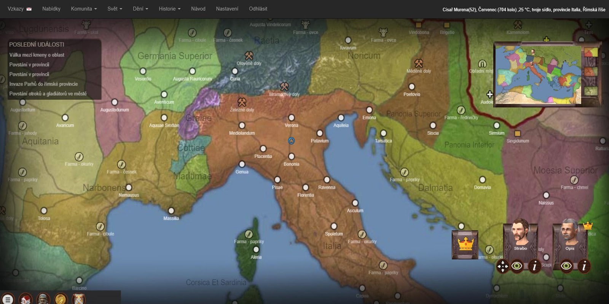Click the Kamenolom quarry icon
Screen dimensions: 609x304
518,25
